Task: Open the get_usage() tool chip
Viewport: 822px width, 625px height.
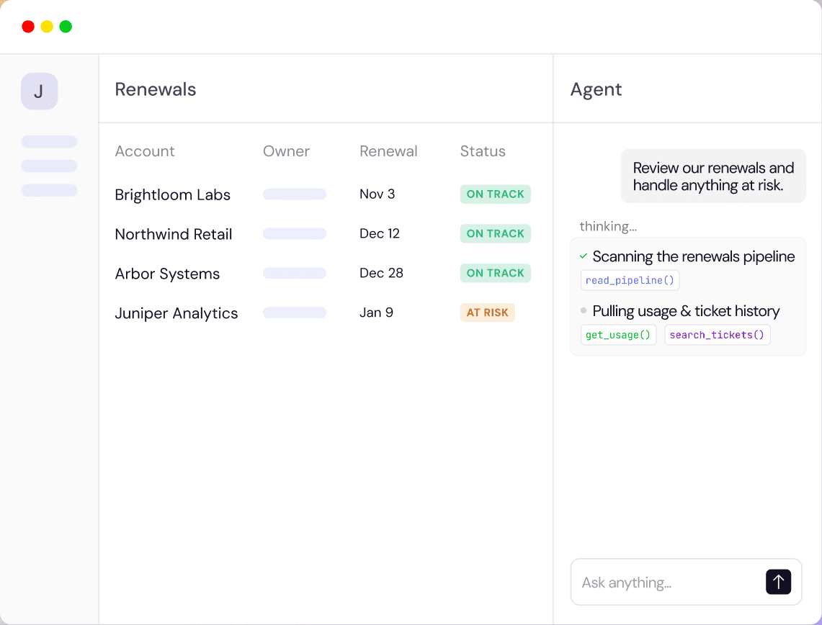Action: click(618, 335)
